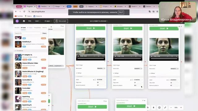Play the third node's video preview

pos(152,56)
